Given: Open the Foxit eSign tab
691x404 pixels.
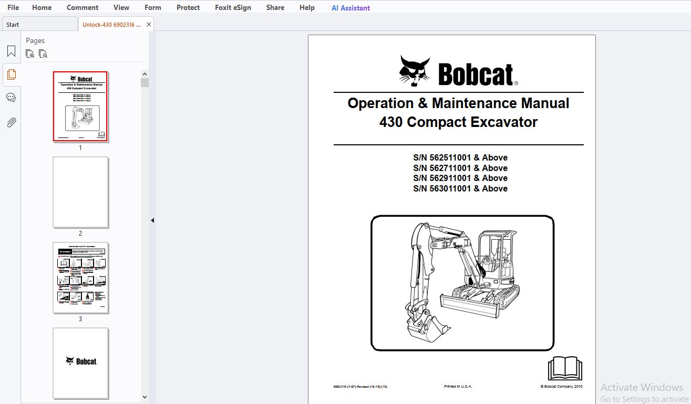Looking at the screenshot, I should pyautogui.click(x=233, y=7).
